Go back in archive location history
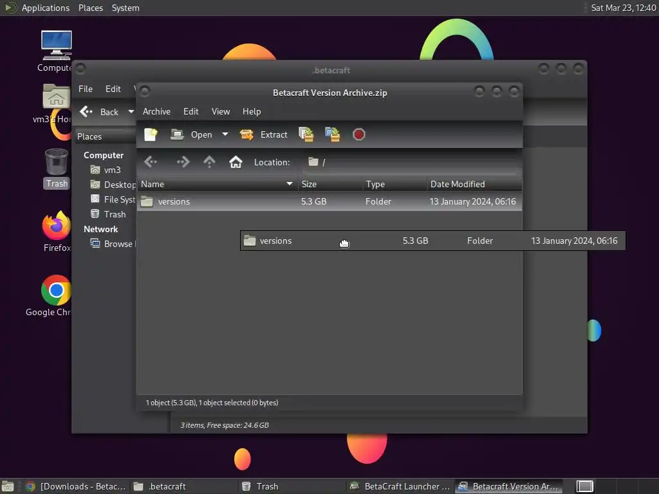The height and width of the screenshot is (494, 659). click(x=151, y=162)
